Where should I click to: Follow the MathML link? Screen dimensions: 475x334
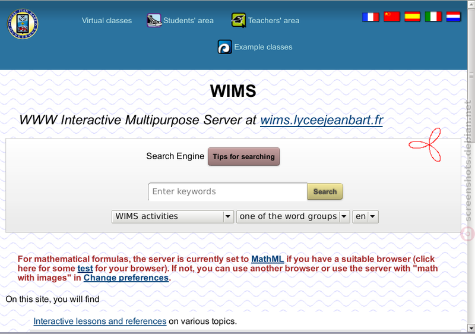268,259
